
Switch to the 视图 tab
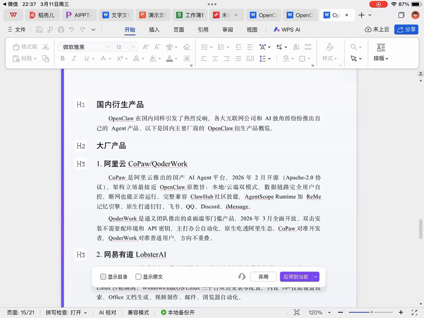click(x=252, y=30)
